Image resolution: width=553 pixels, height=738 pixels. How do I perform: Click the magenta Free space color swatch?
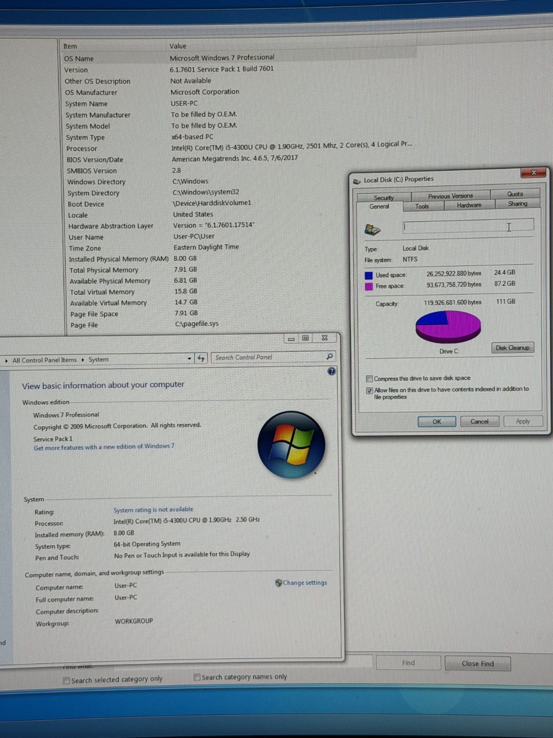[369, 286]
